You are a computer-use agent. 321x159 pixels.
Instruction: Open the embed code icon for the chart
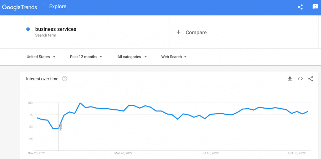pos(300,79)
